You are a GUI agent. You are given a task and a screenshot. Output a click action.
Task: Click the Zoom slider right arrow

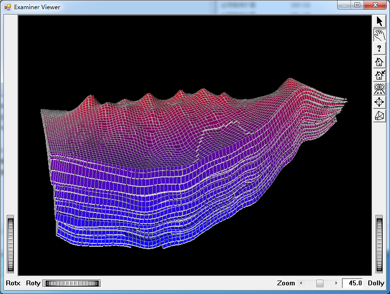pyautogui.click(x=336, y=283)
